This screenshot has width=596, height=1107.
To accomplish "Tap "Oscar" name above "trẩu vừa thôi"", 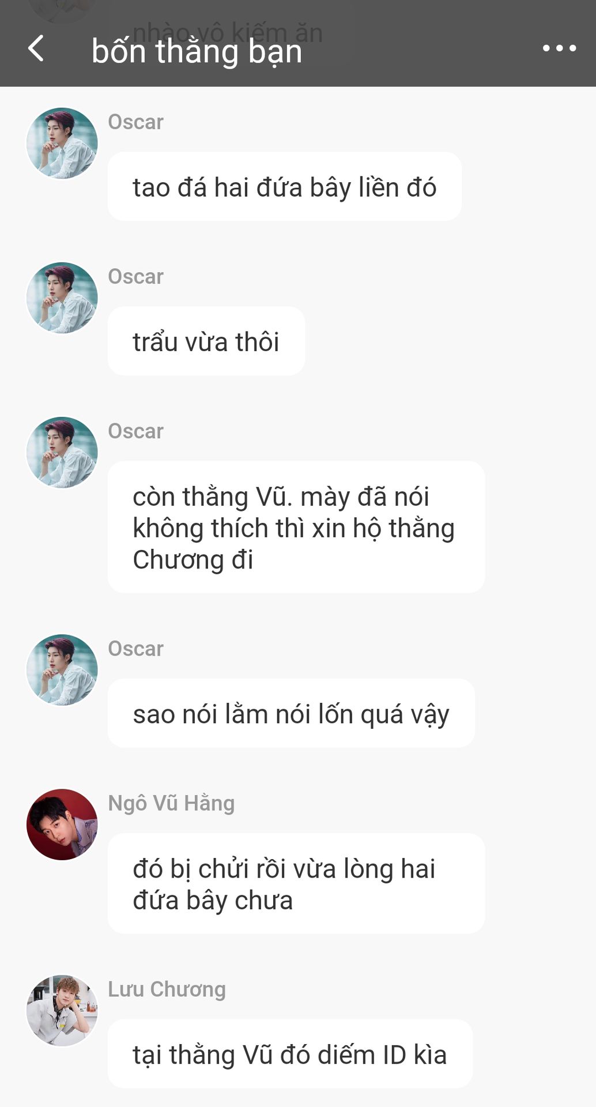I will [x=135, y=277].
